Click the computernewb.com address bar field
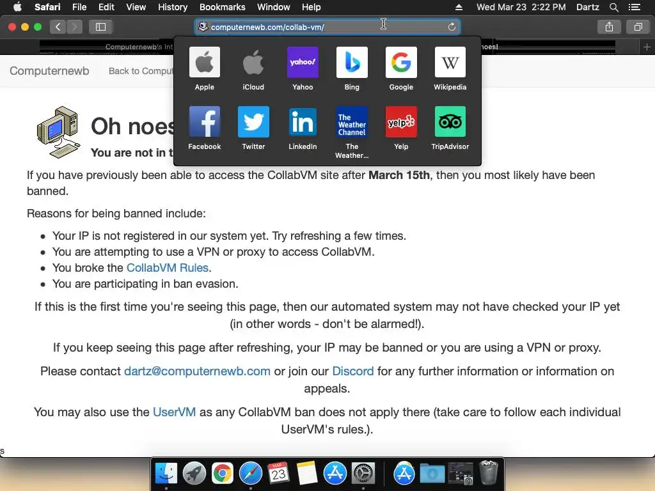 327,27
